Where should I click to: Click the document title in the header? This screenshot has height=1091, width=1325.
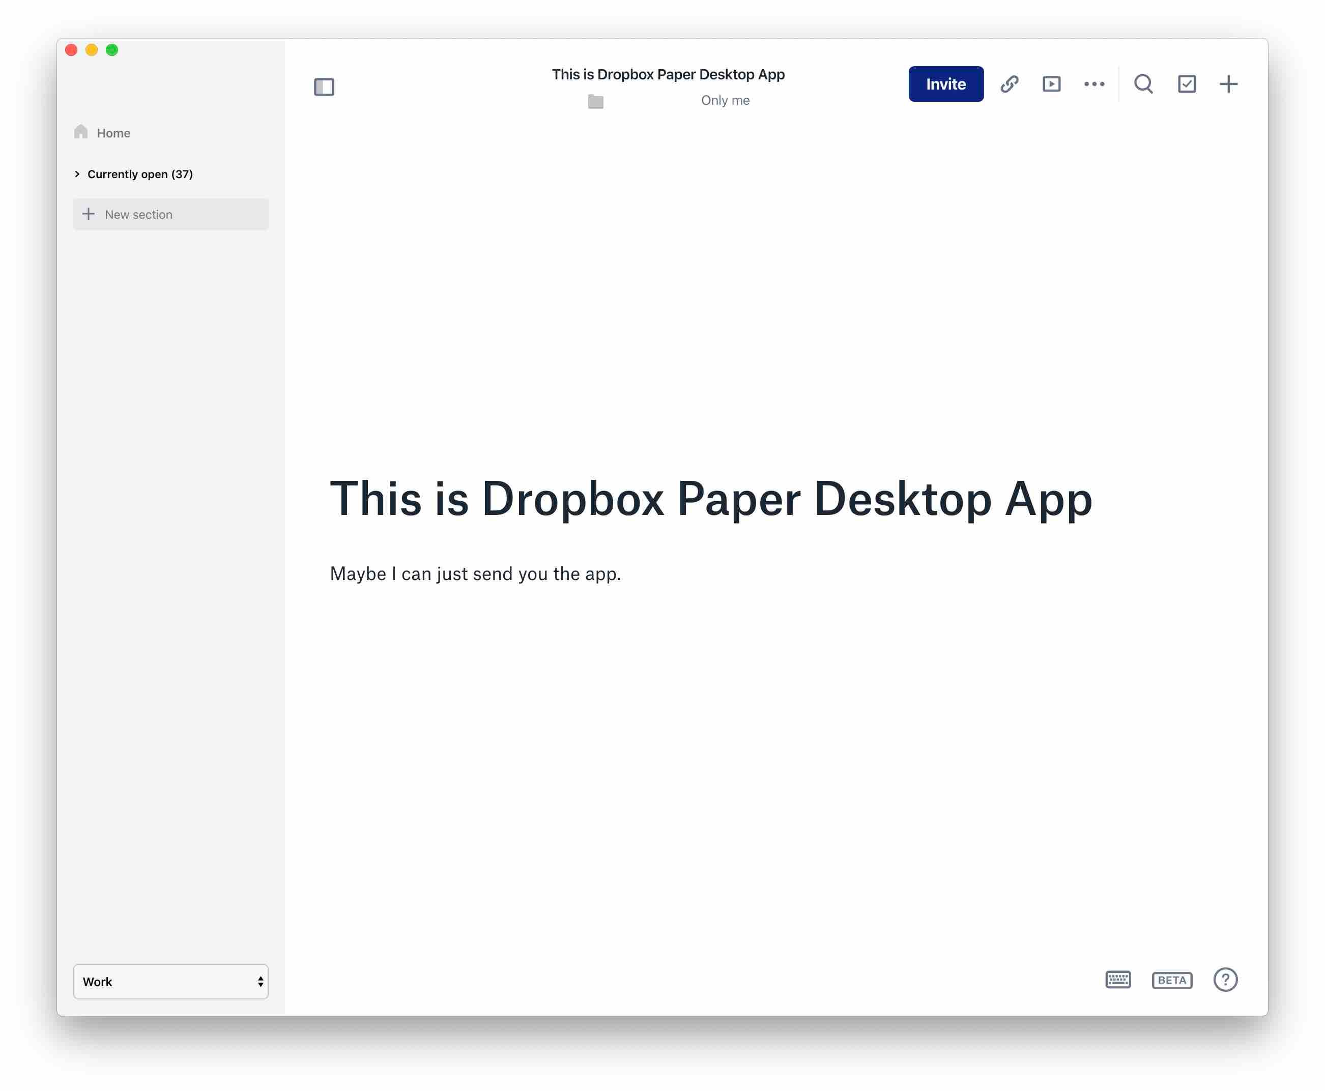coord(668,74)
